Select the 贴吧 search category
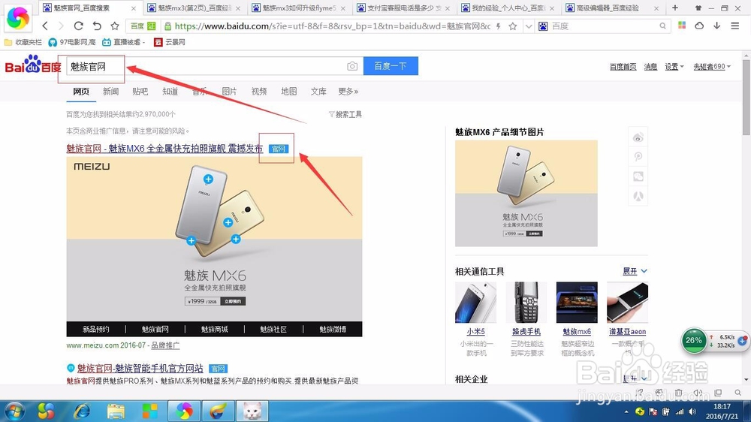This screenshot has width=751, height=422. 140,91
